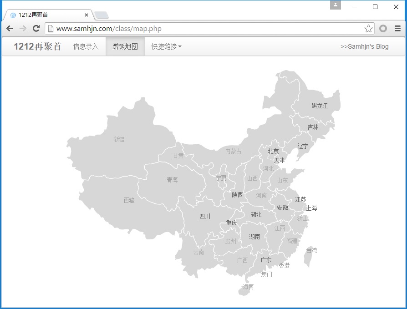The width and height of the screenshot is (407, 309).
Task: Select 四川 province on the map
Action: [205, 217]
